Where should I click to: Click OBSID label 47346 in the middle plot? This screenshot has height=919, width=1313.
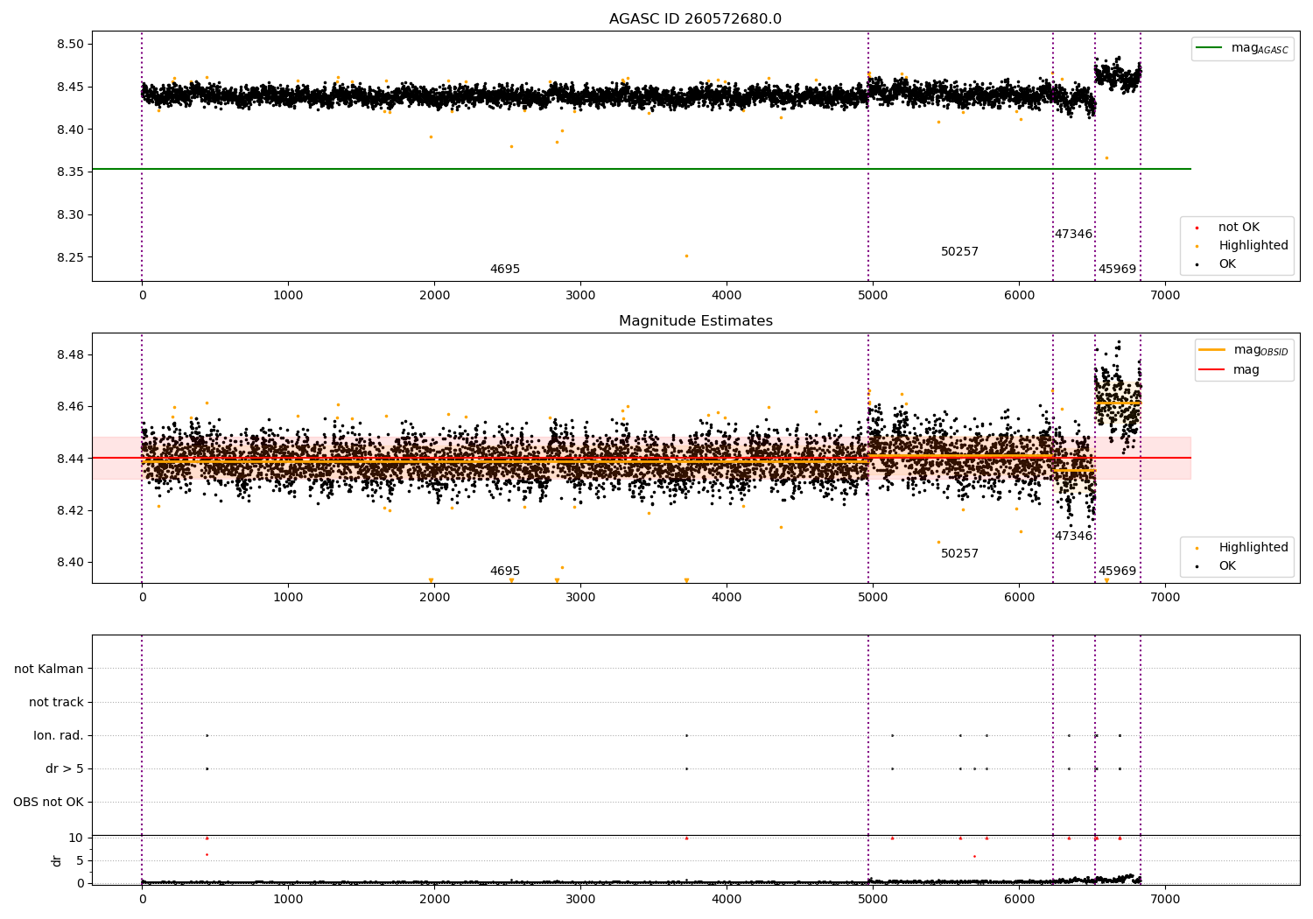click(1073, 537)
